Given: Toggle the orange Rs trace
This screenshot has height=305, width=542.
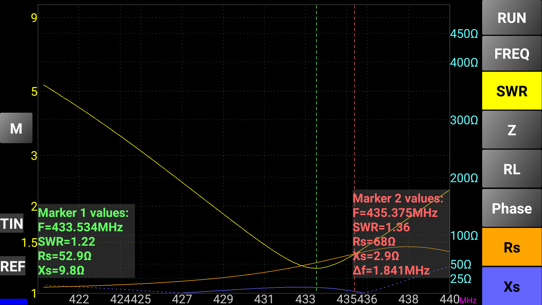Looking at the screenshot, I should pyautogui.click(x=512, y=247).
